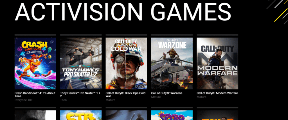Open the Crash Bandicoot 4 cover art
288x120 pixels.
pos(35,63)
